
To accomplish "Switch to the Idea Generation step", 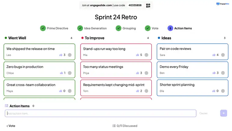I will (92, 28).
